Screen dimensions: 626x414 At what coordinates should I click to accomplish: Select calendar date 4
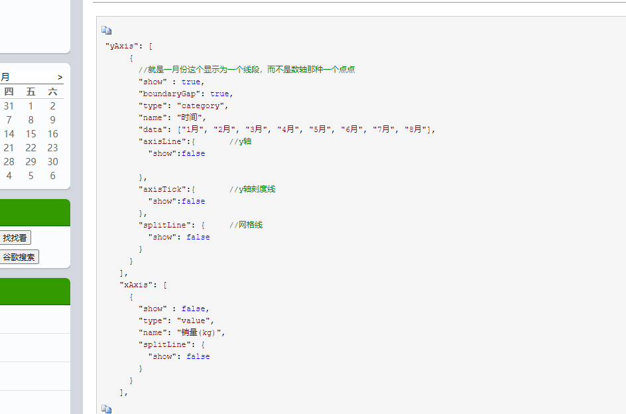(x=9, y=176)
